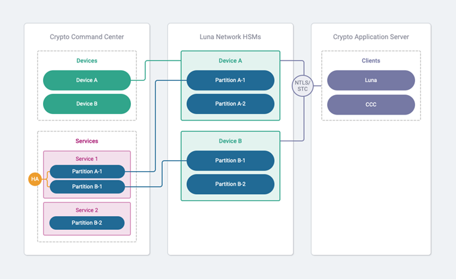The width and height of the screenshot is (456, 280).
Task: Click the Service 1 heading
Action: click(87, 159)
